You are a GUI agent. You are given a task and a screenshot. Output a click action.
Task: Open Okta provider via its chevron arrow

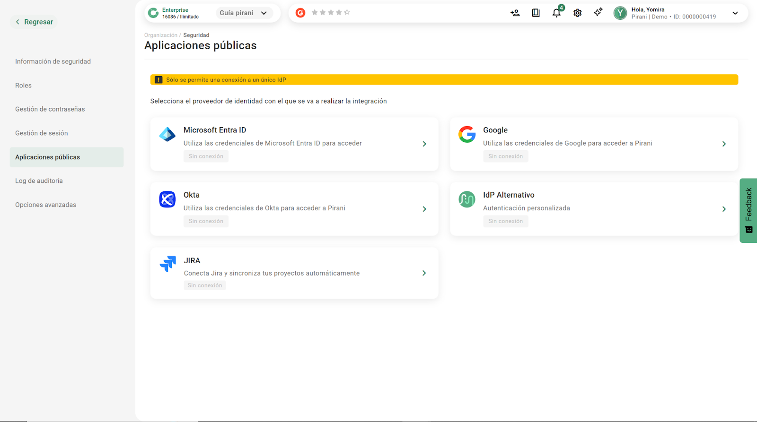point(424,209)
